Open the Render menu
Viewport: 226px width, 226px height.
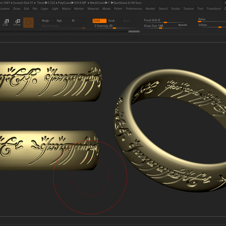150,9
